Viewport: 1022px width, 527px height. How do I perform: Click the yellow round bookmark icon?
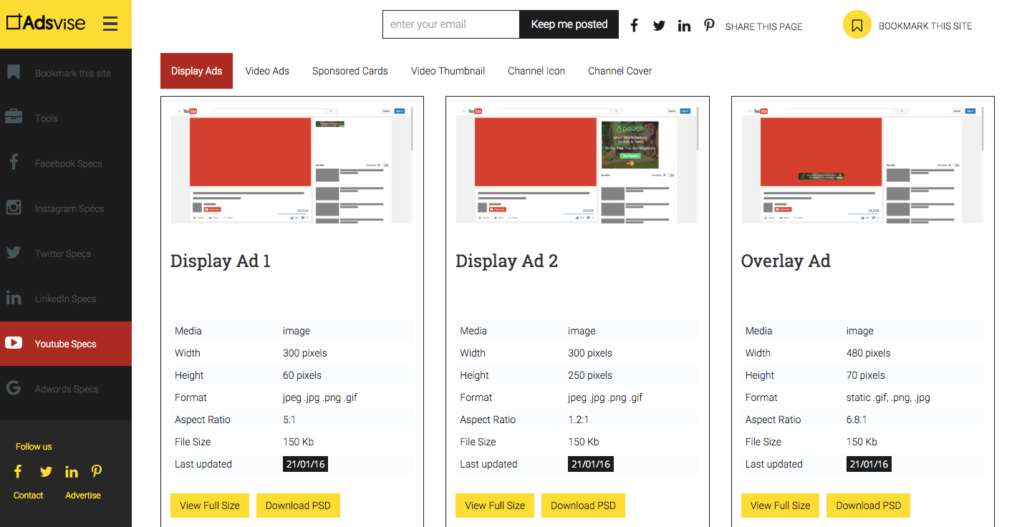(857, 25)
